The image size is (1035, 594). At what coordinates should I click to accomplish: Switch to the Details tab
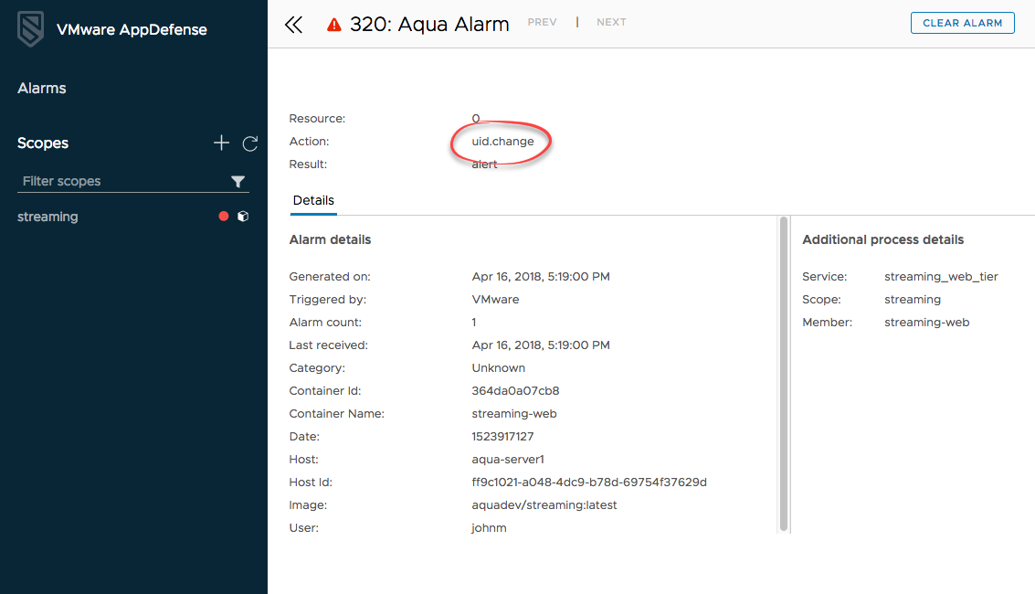point(313,201)
